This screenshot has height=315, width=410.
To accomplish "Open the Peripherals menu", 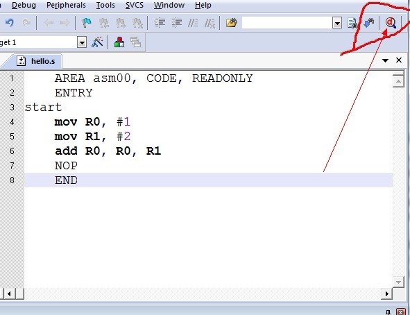I will [66, 5].
